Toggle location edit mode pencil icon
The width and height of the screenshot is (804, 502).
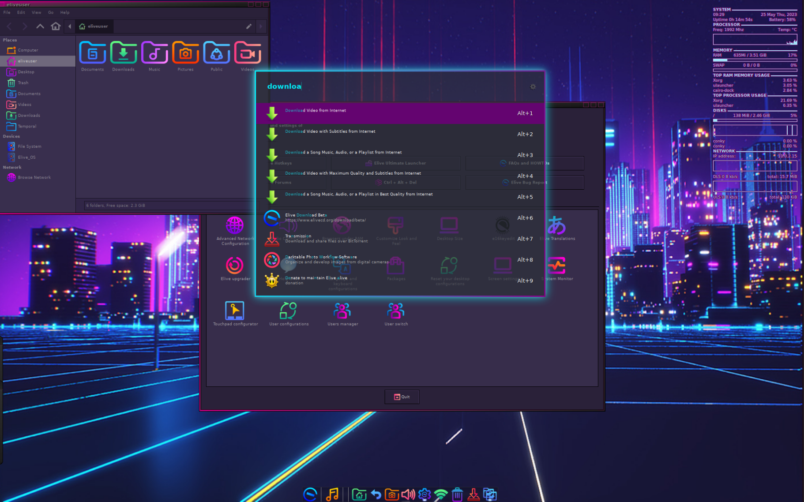(x=249, y=26)
